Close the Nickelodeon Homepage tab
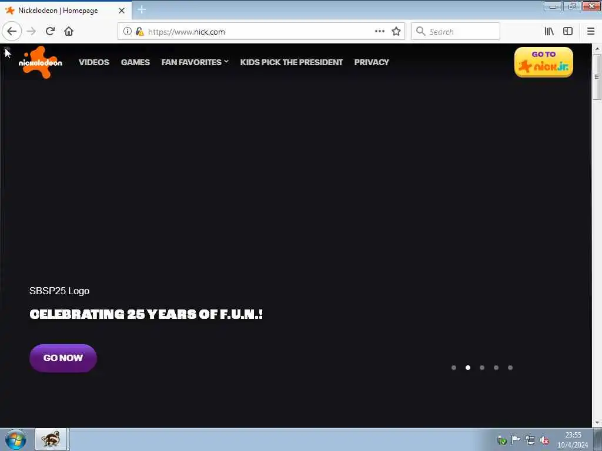 tap(122, 11)
